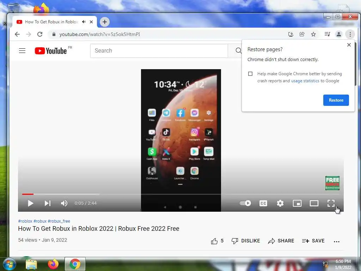
Task: Click the YouTube Search field
Action: 159,51
